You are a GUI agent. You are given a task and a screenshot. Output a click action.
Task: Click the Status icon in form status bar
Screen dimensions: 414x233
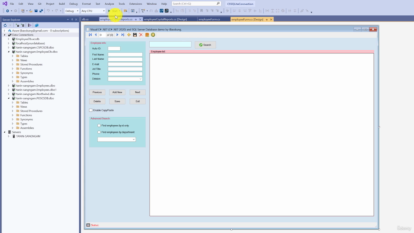[x=88, y=225]
